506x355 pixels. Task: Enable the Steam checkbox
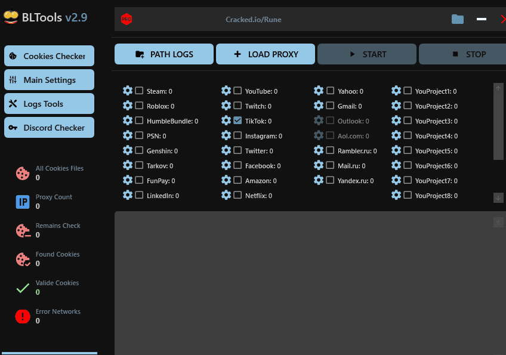(138, 91)
